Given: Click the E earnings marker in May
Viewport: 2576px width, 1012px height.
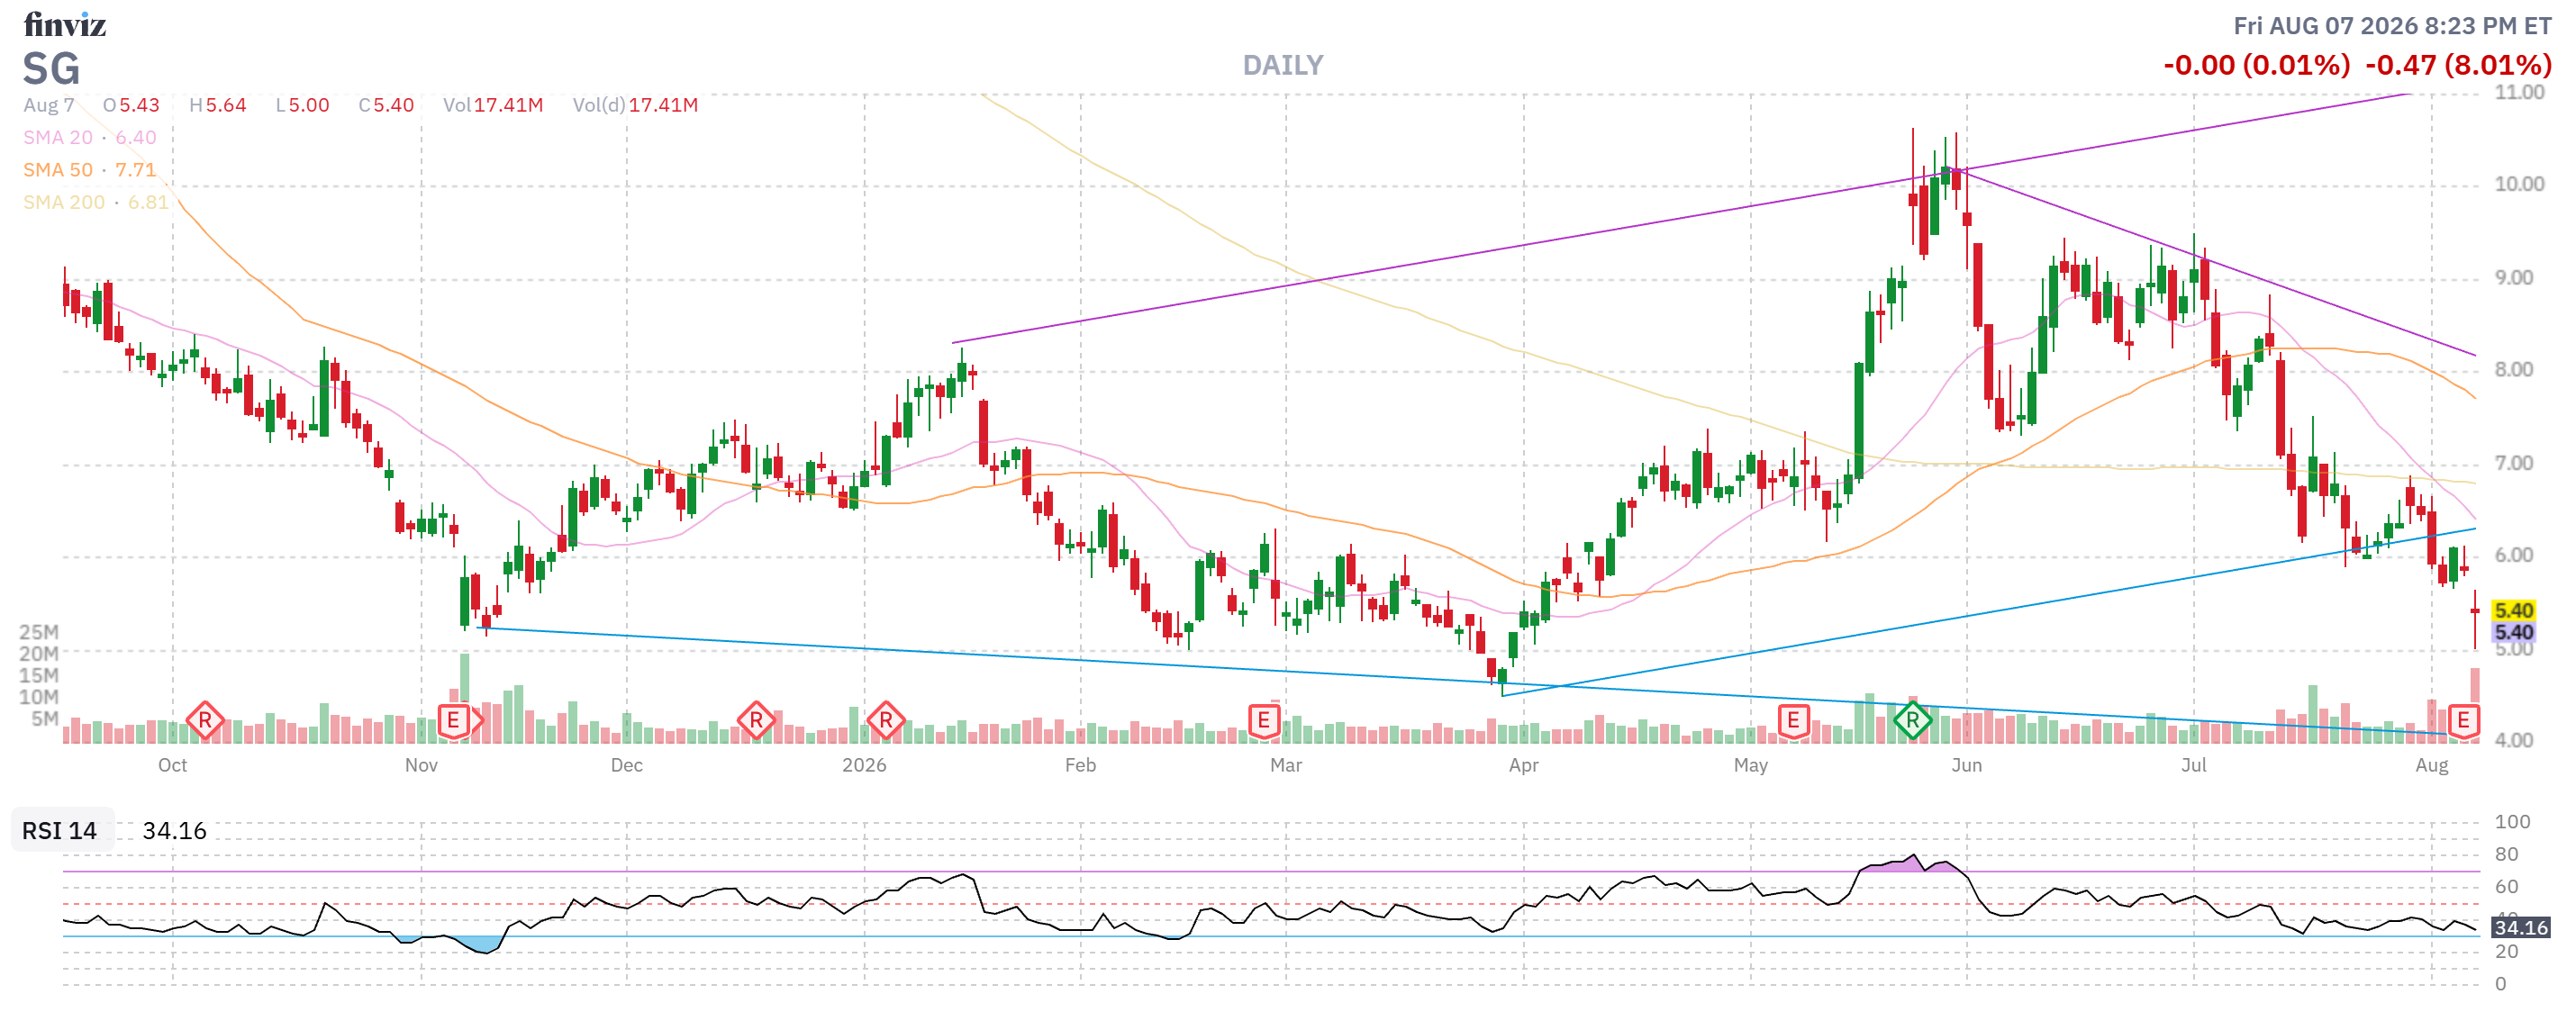Looking at the screenshot, I should 1793,720.
